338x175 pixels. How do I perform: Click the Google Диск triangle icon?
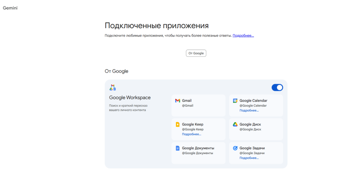pyautogui.click(x=235, y=124)
